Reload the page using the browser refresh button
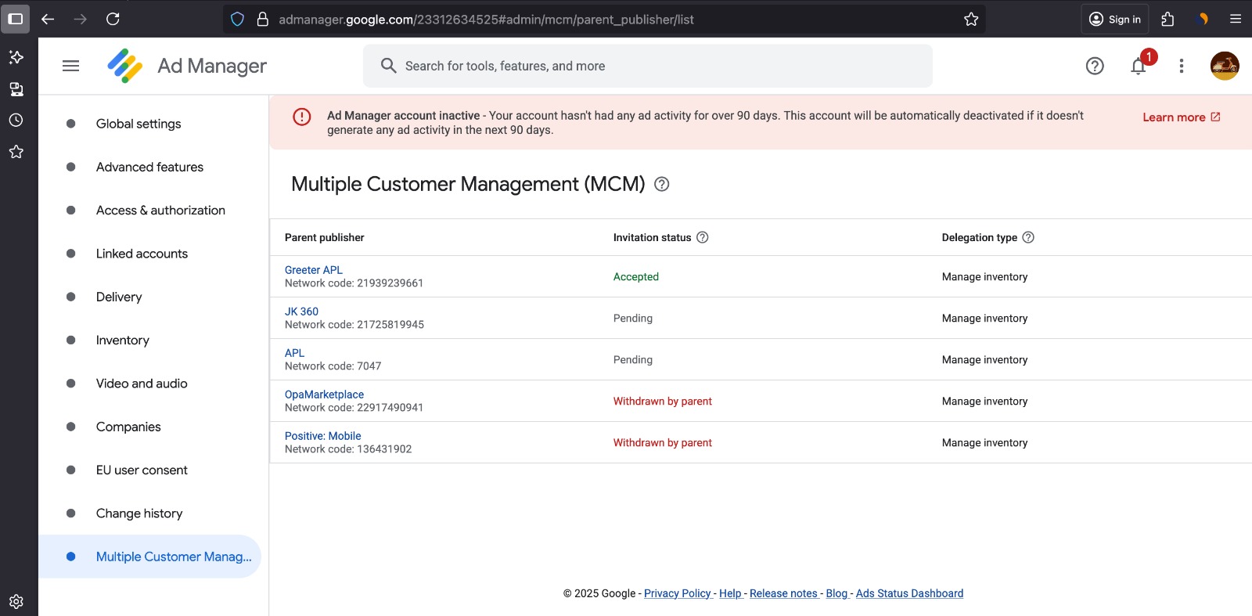Viewport: 1252px width, 616px height. coord(113,20)
